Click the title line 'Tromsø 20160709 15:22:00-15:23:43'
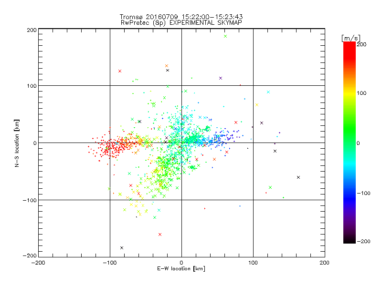Viewport: 382px width, 286px height. (x=181, y=17)
